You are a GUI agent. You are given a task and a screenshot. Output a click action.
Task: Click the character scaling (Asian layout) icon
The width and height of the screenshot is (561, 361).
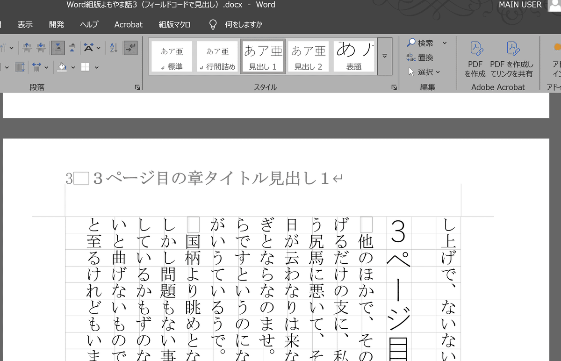coord(88,47)
